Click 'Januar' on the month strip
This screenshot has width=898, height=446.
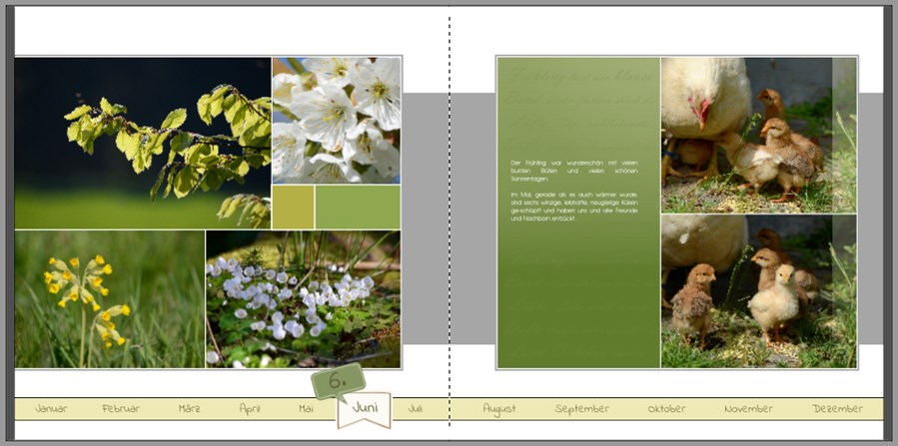point(51,409)
